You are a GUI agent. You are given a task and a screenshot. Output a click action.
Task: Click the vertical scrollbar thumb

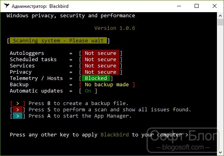pos(220,22)
